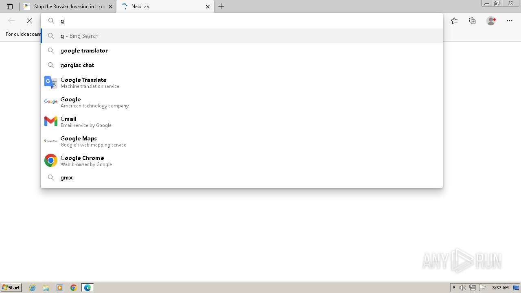Activate Edge in the taskbar
This screenshot has width=521, height=293.
88,288
